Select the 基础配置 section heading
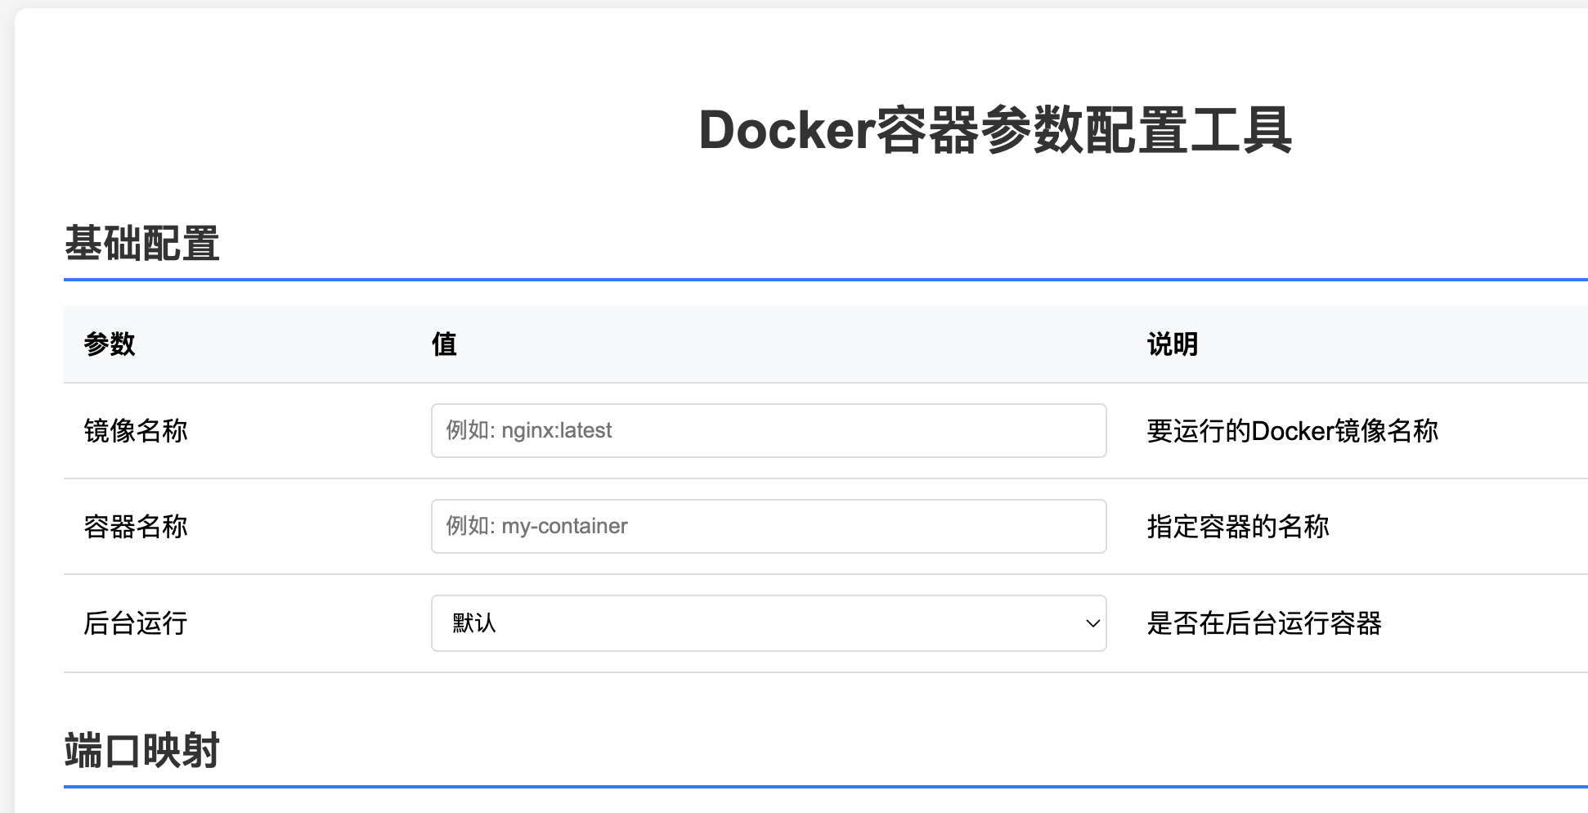 click(142, 244)
